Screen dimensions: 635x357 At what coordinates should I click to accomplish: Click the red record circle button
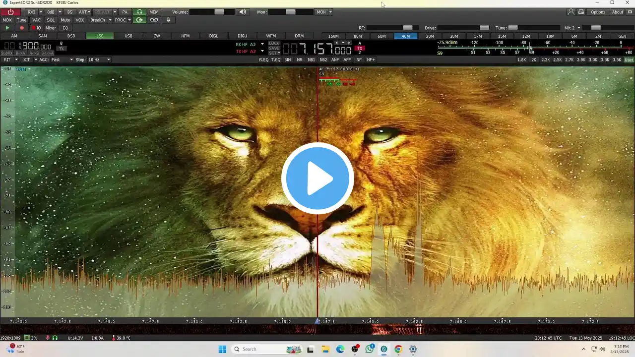pos(22,28)
